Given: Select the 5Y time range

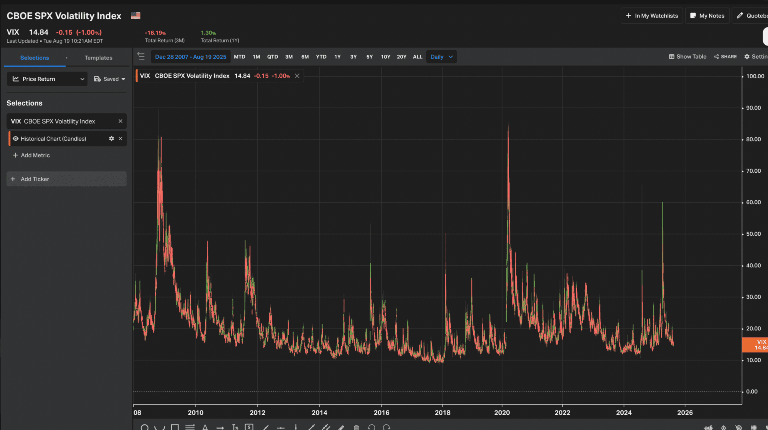Looking at the screenshot, I should 370,57.
